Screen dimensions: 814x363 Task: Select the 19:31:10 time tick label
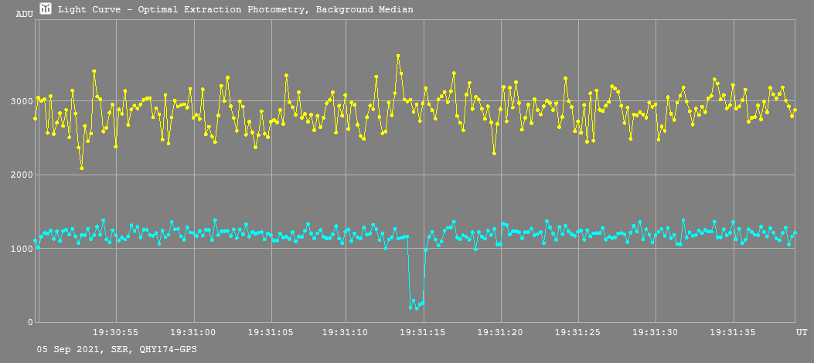click(x=348, y=332)
